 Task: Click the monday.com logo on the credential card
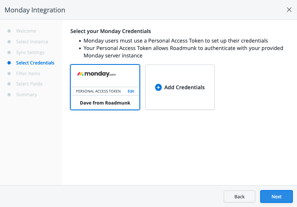point(96,74)
